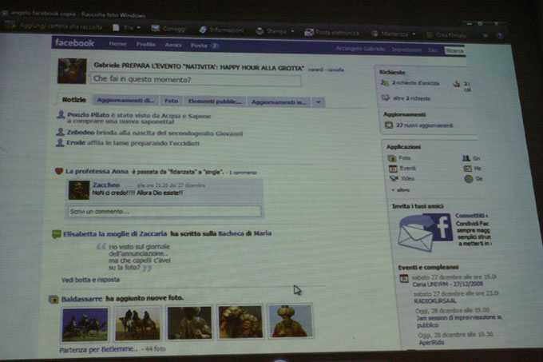Click the Ricerca search button
The height and width of the screenshot is (362, 543).
(x=454, y=50)
